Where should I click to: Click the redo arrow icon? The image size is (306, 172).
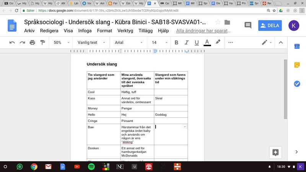click(x=22, y=42)
